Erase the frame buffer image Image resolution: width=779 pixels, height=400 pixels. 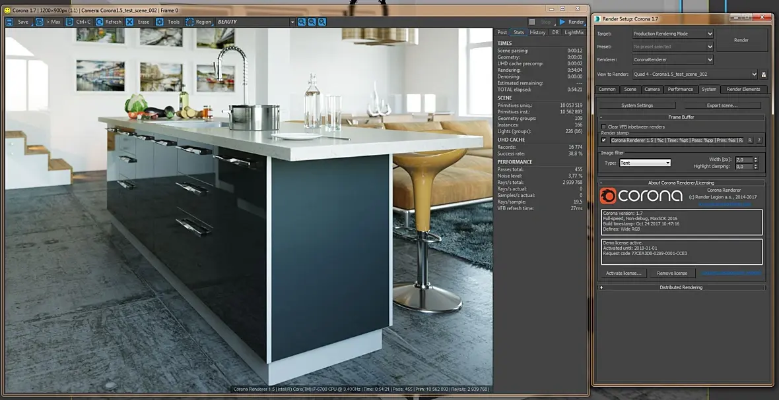click(129, 22)
